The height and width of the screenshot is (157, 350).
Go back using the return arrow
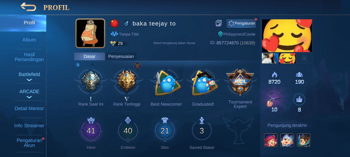click(x=28, y=7)
